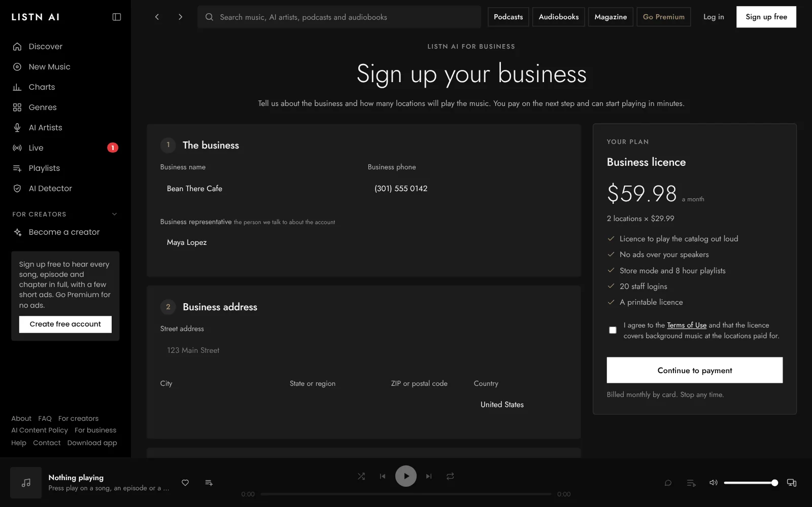Open the Magazine tab
Image resolution: width=812 pixels, height=507 pixels.
point(611,17)
